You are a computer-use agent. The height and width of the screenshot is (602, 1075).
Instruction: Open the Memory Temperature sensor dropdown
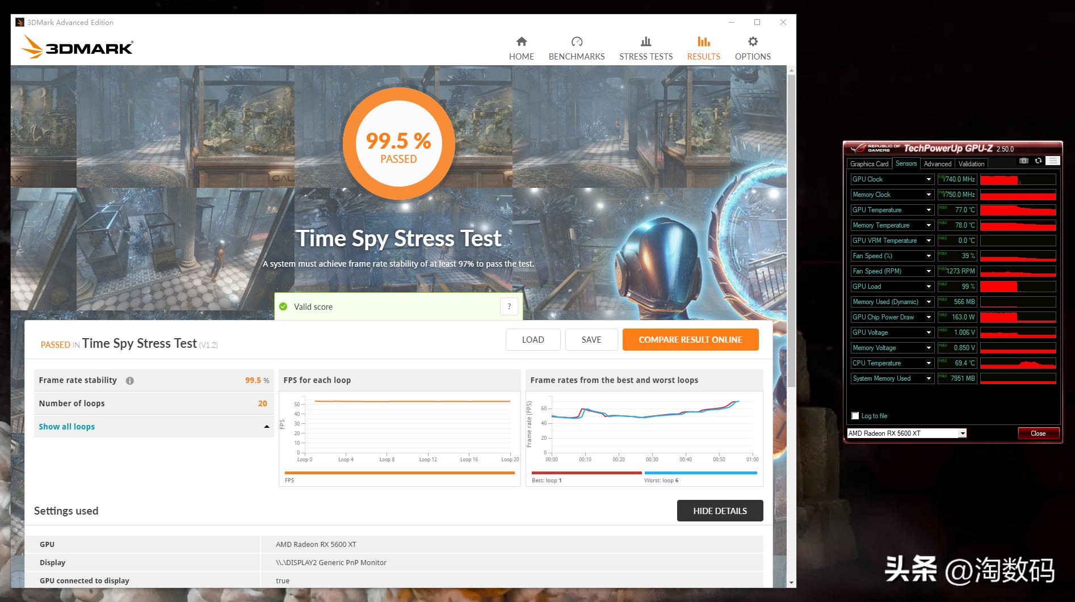click(x=929, y=225)
